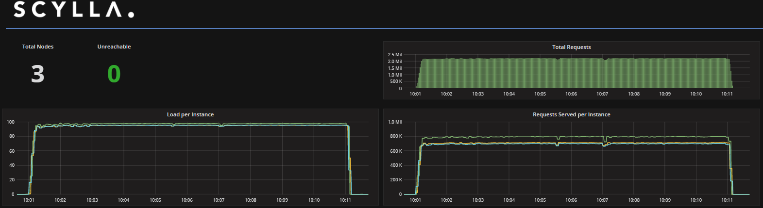Click 10:11 on the Total Requests time axis
The height and width of the screenshot is (208, 763).
click(x=727, y=94)
